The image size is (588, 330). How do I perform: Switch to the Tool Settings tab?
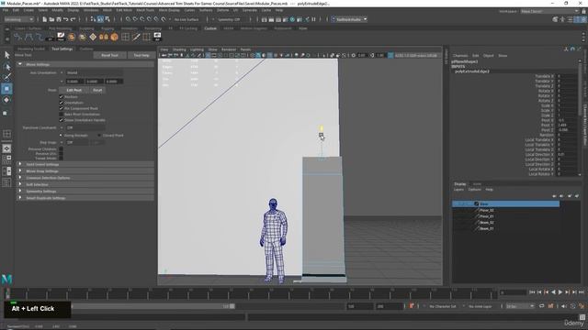pos(62,49)
